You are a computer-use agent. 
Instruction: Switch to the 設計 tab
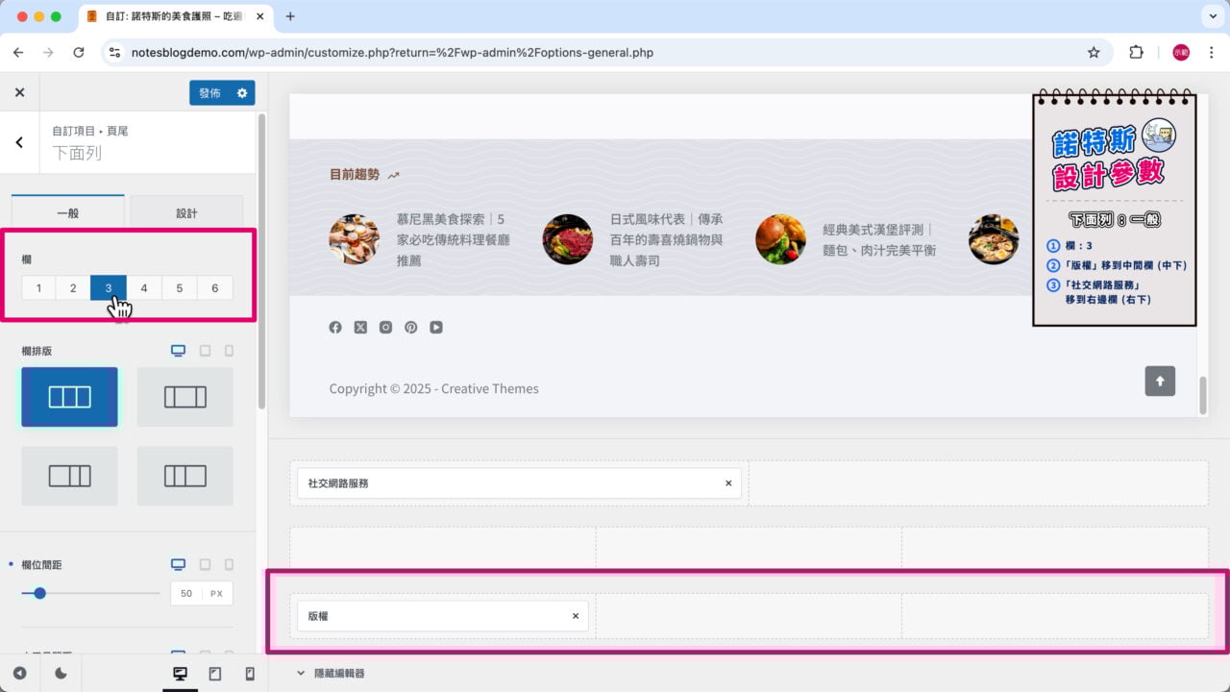(186, 212)
